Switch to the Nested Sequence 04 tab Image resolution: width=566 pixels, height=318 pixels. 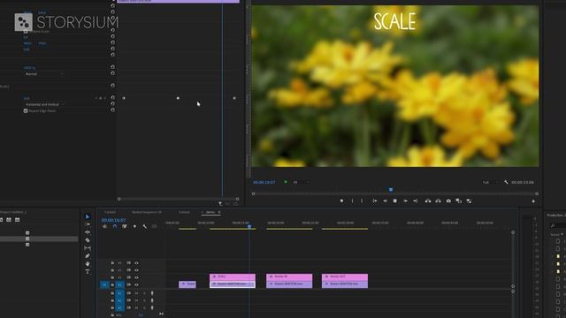tap(147, 212)
